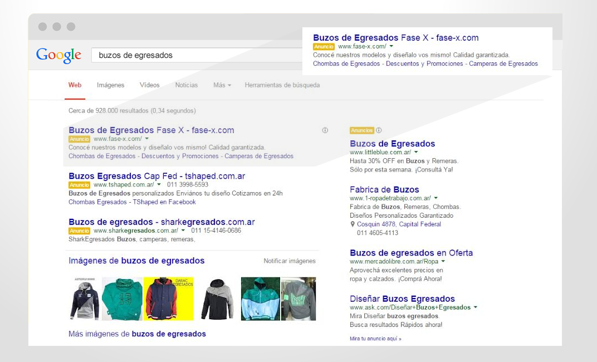Click the URL www.tshaped.com.ar/

coord(124,184)
